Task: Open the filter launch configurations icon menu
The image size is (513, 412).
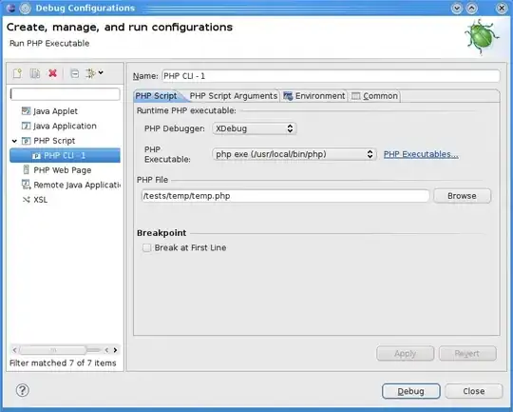Action: (x=94, y=73)
